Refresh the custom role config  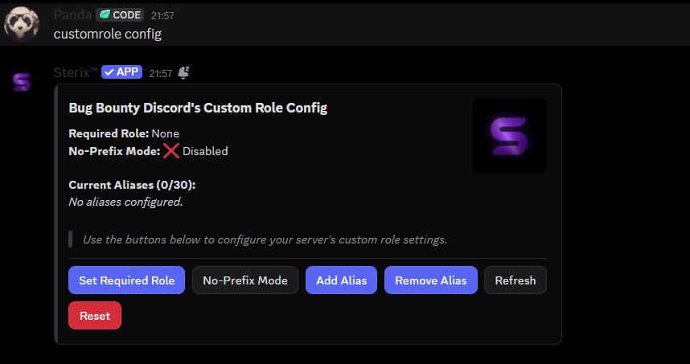click(515, 280)
